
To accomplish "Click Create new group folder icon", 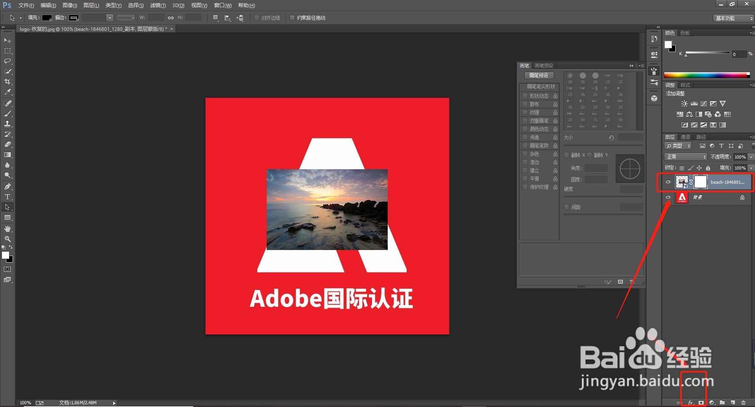I will [722, 403].
